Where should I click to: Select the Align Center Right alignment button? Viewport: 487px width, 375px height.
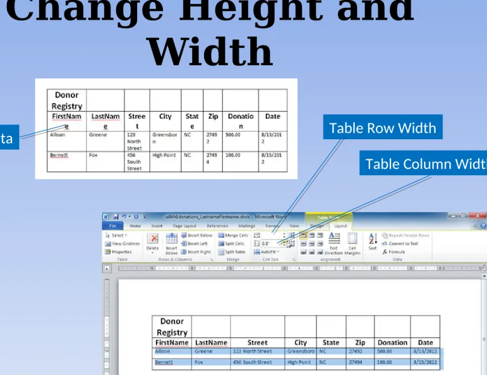[320, 244]
